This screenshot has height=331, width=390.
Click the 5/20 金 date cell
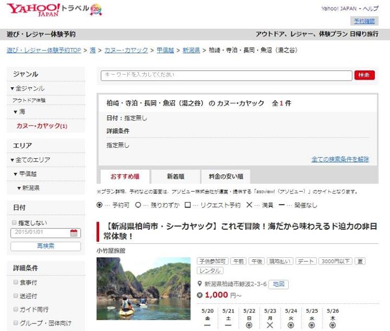coord(207,318)
